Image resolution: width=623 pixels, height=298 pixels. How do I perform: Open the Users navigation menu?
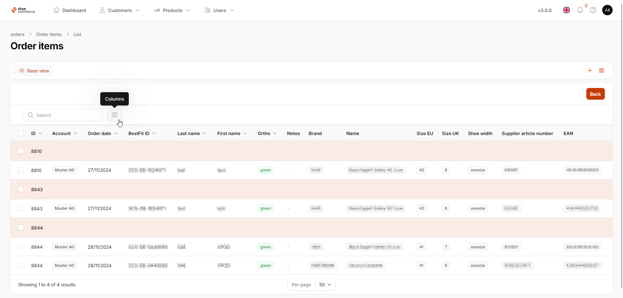tap(219, 10)
